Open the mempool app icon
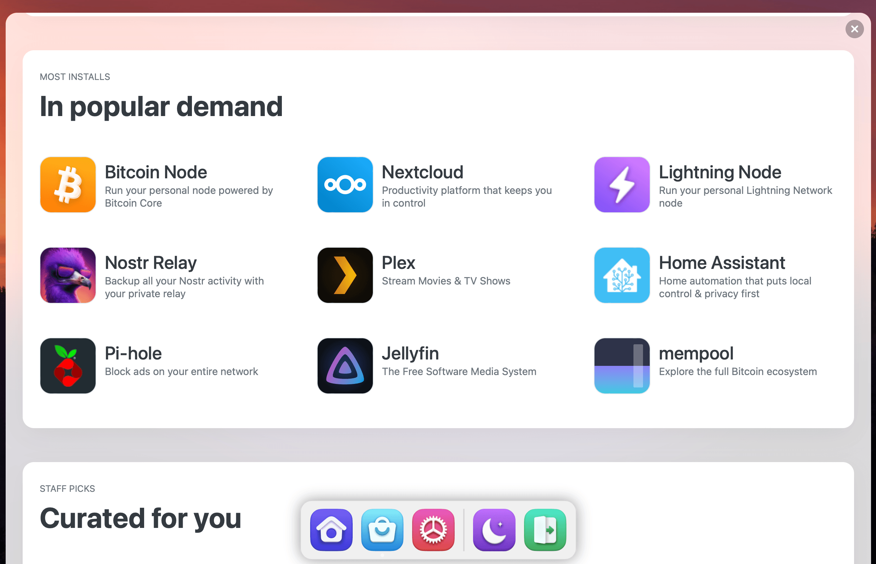This screenshot has width=876, height=564. [622, 366]
